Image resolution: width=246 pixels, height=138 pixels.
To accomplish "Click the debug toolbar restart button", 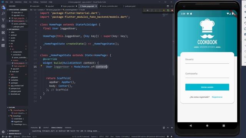I will click(168, 10).
